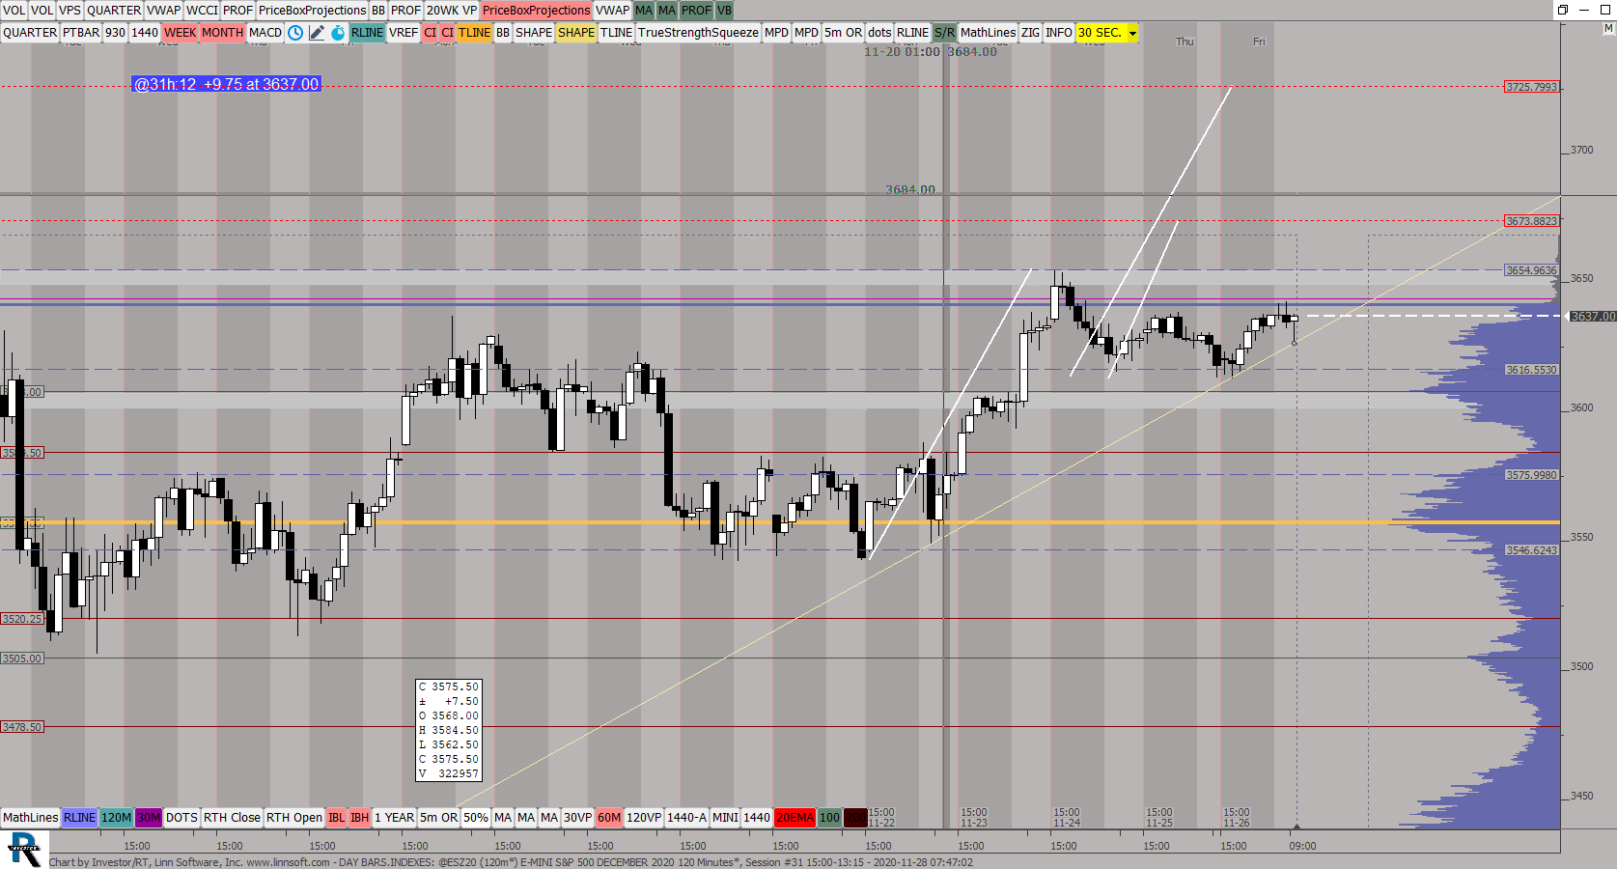
Task: Click the blue stopwatch icon
Action: coord(338,32)
